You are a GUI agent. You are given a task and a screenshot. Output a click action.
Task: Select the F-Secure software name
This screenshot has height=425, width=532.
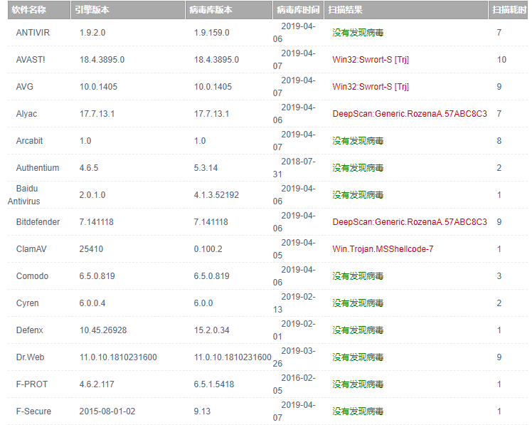33,411
